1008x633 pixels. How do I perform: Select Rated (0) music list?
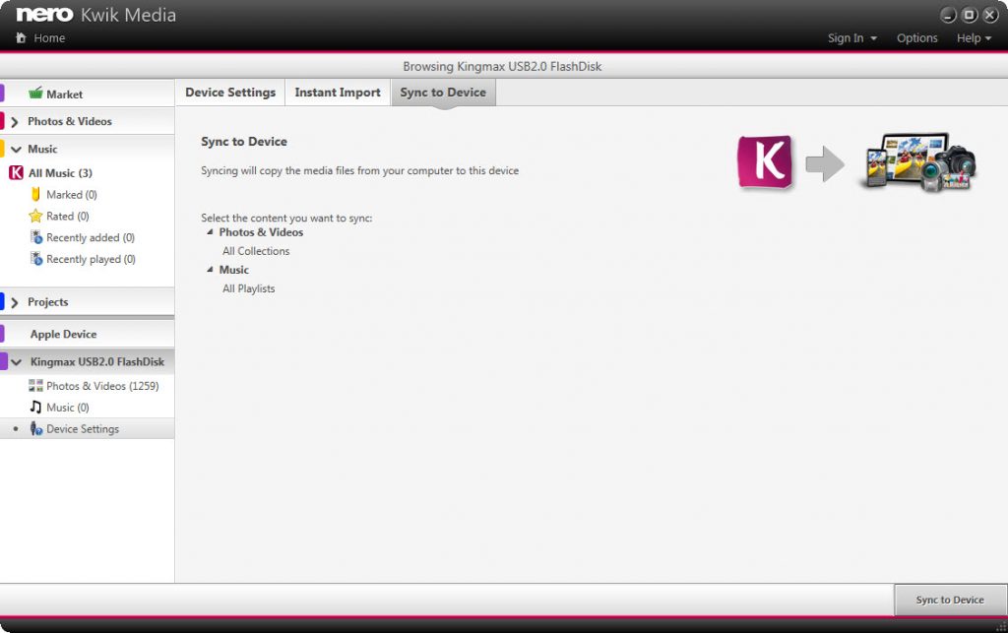tap(68, 216)
